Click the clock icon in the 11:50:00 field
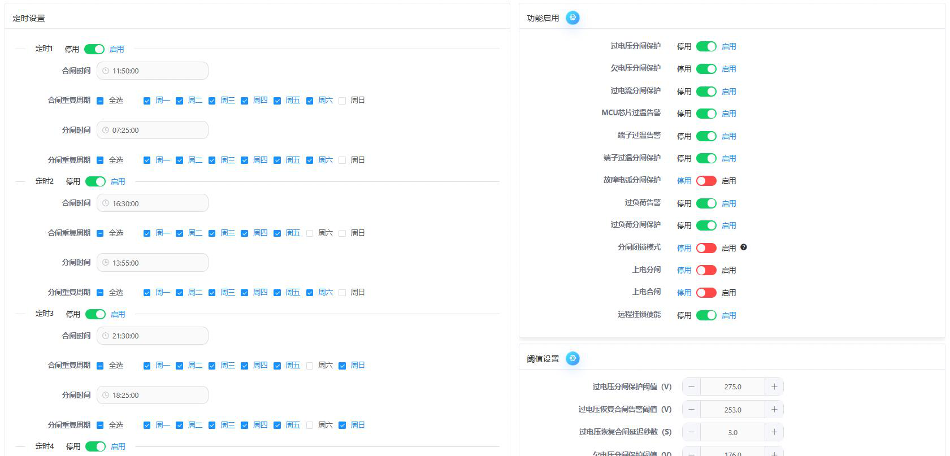 [x=106, y=71]
